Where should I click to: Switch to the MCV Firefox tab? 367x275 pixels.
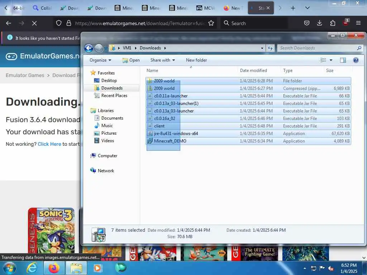[205, 8]
